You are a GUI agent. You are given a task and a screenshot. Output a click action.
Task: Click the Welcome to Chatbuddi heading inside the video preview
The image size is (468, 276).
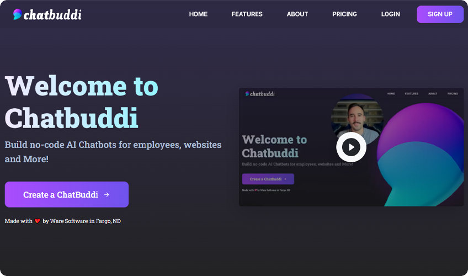274,146
